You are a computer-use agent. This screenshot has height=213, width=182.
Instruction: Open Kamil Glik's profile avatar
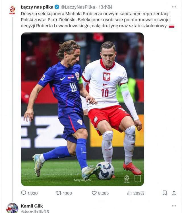12,208
